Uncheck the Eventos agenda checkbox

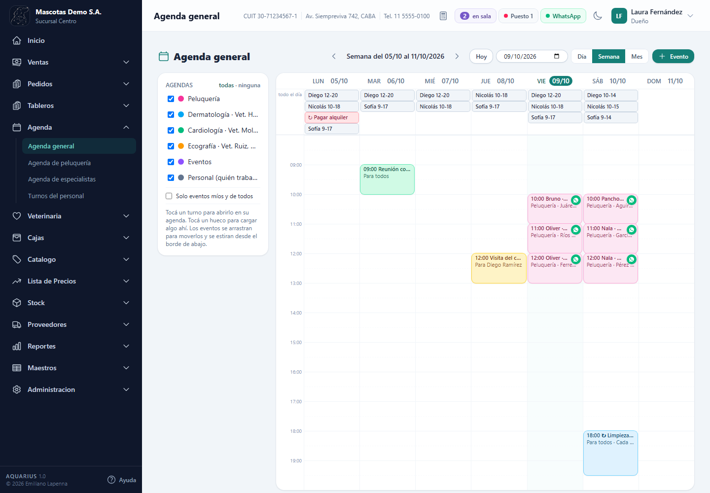pyautogui.click(x=171, y=162)
